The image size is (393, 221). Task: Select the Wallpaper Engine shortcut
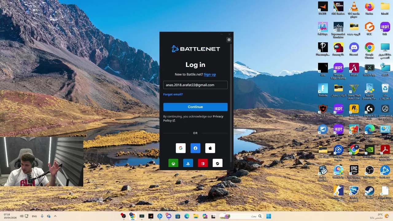pyautogui.click(x=338, y=153)
